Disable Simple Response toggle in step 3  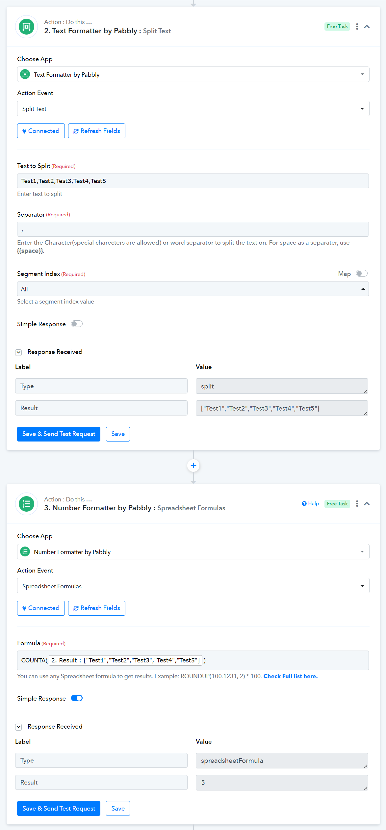tap(77, 698)
